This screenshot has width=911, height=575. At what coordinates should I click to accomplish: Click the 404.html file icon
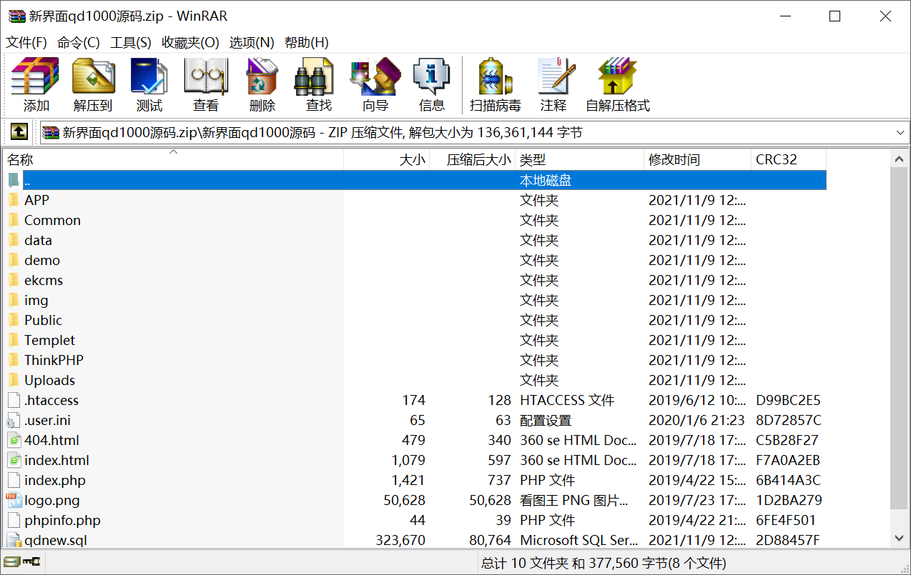coord(14,441)
